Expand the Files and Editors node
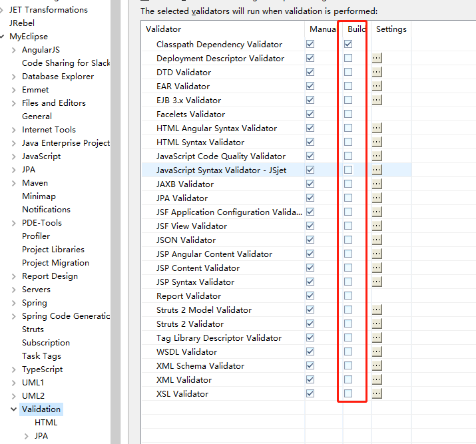 click(14, 103)
